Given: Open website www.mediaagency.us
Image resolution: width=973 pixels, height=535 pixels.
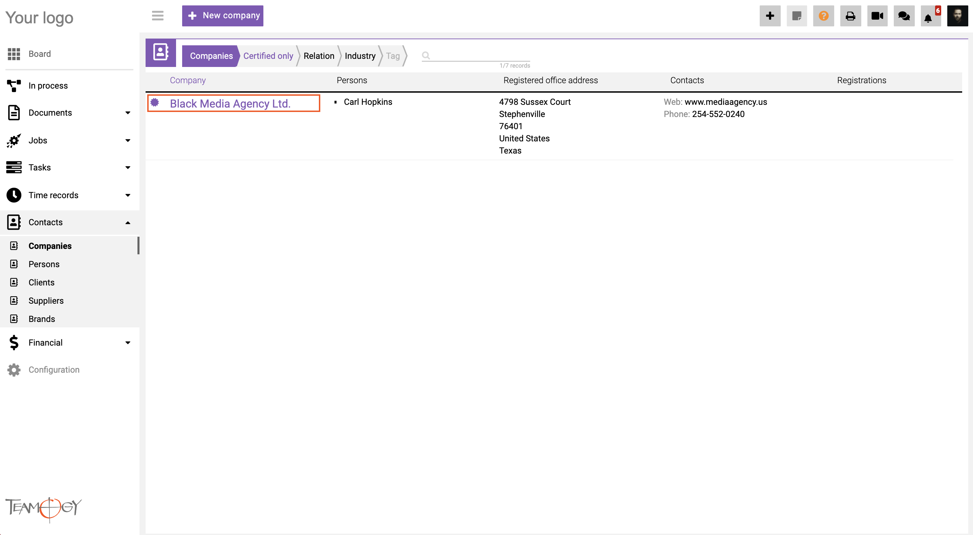Looking at the screenshot, I should [x=726, y=102].
